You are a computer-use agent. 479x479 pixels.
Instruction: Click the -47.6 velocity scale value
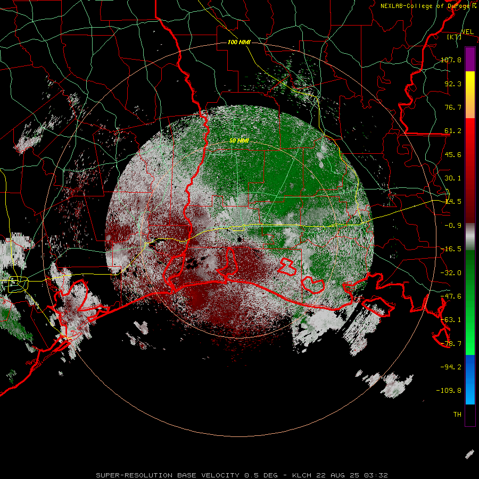point(451,296)
